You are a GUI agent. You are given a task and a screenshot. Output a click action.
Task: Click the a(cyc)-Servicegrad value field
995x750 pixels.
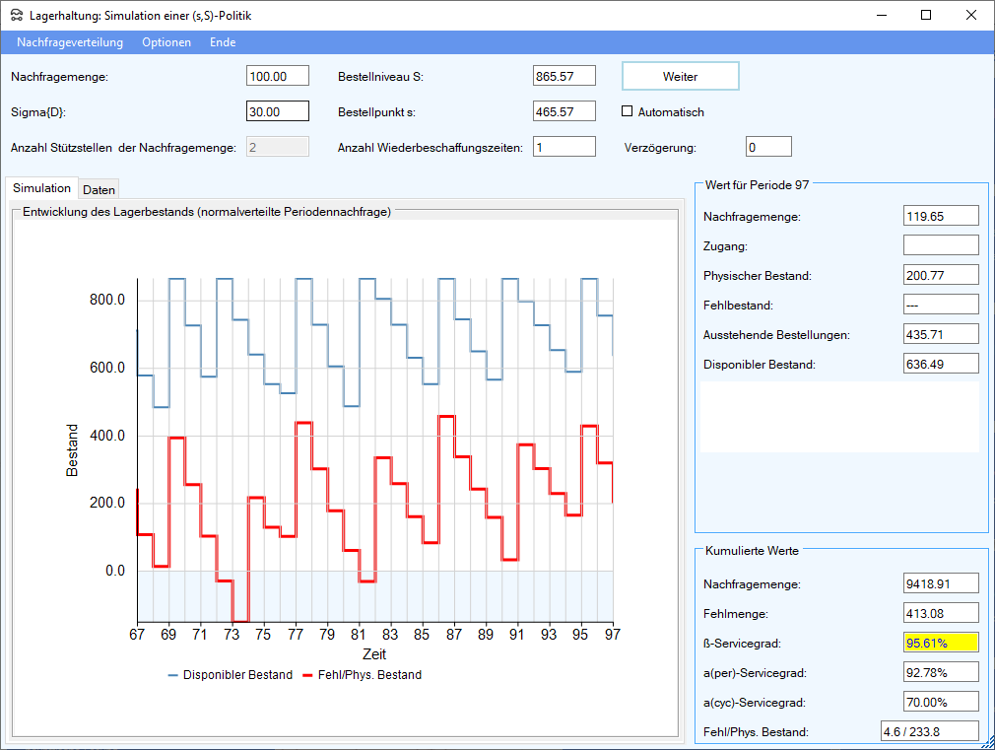(940, 702)
